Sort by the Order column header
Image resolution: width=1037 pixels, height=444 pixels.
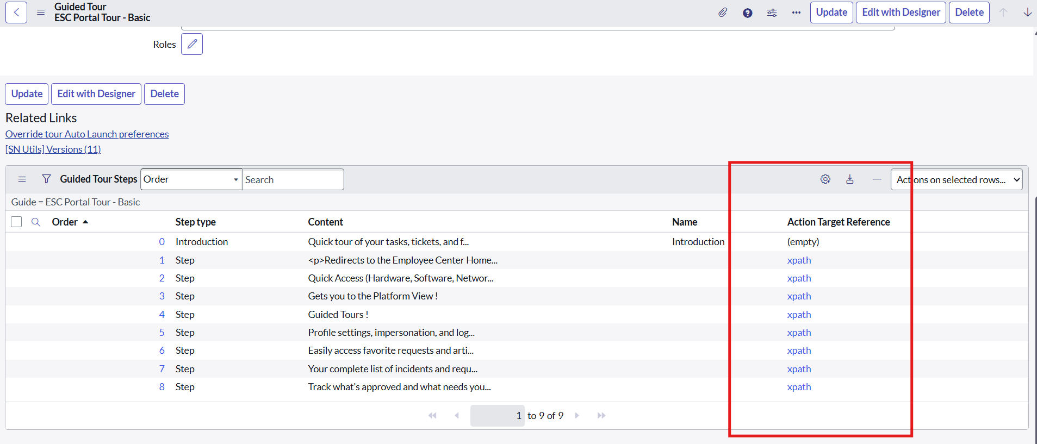click(x=65, y=222)
